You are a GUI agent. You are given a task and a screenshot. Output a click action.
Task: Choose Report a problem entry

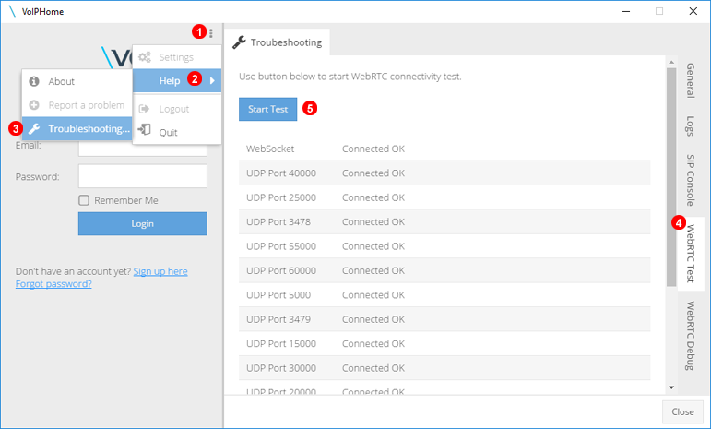click(77, 105)
